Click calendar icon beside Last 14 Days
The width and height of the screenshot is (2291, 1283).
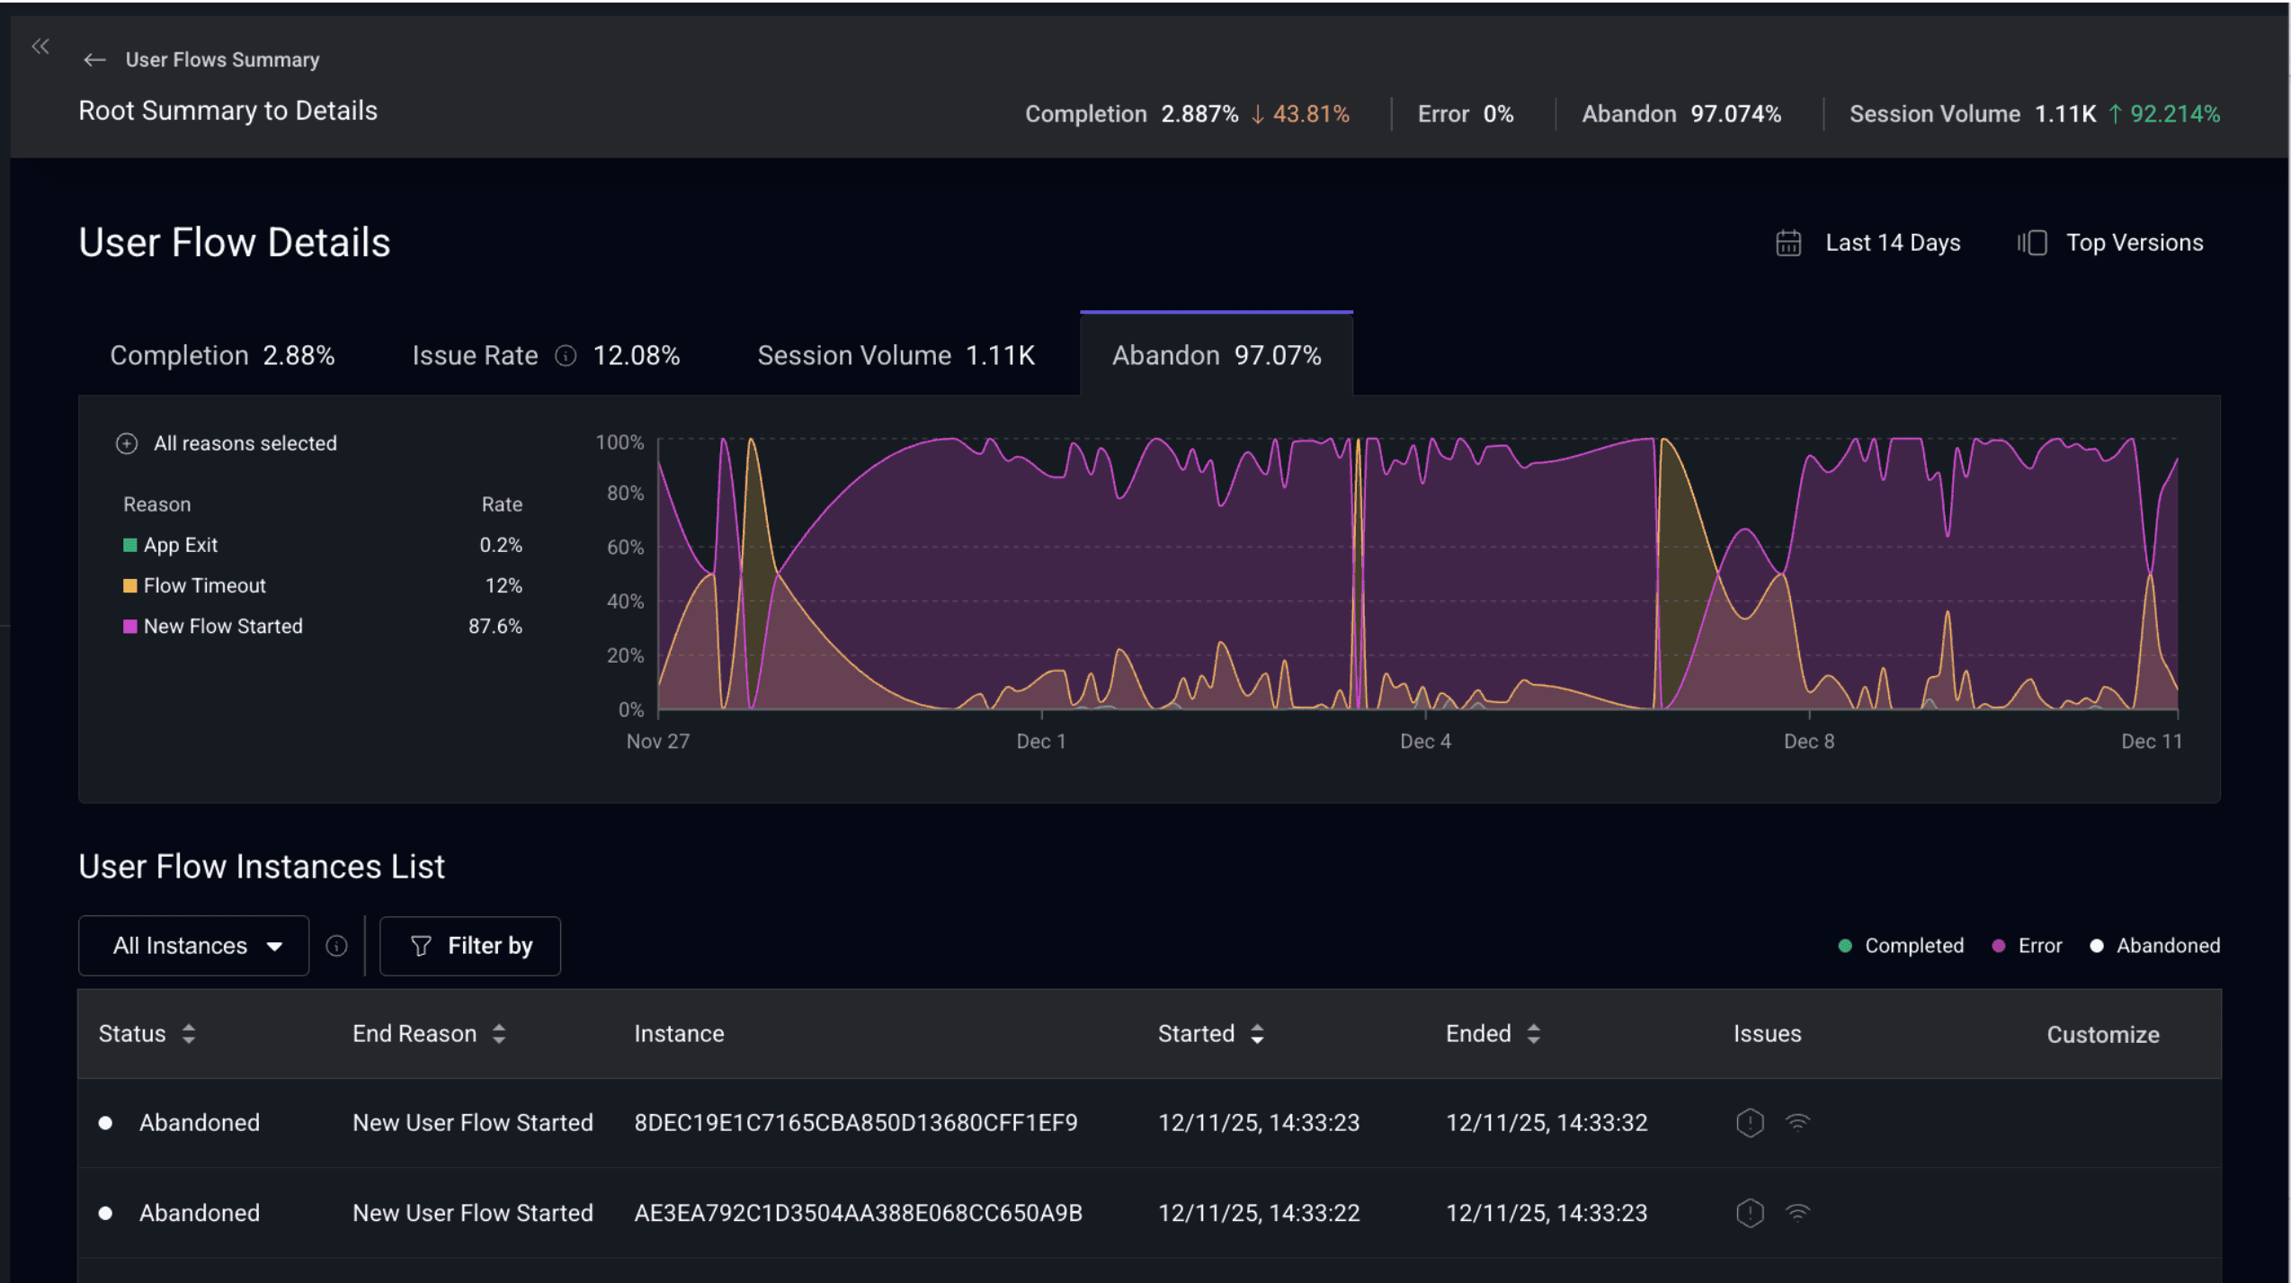1787,243
